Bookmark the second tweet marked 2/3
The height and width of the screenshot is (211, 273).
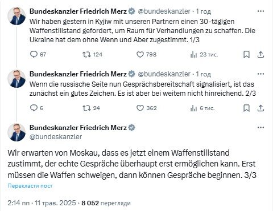246,108
